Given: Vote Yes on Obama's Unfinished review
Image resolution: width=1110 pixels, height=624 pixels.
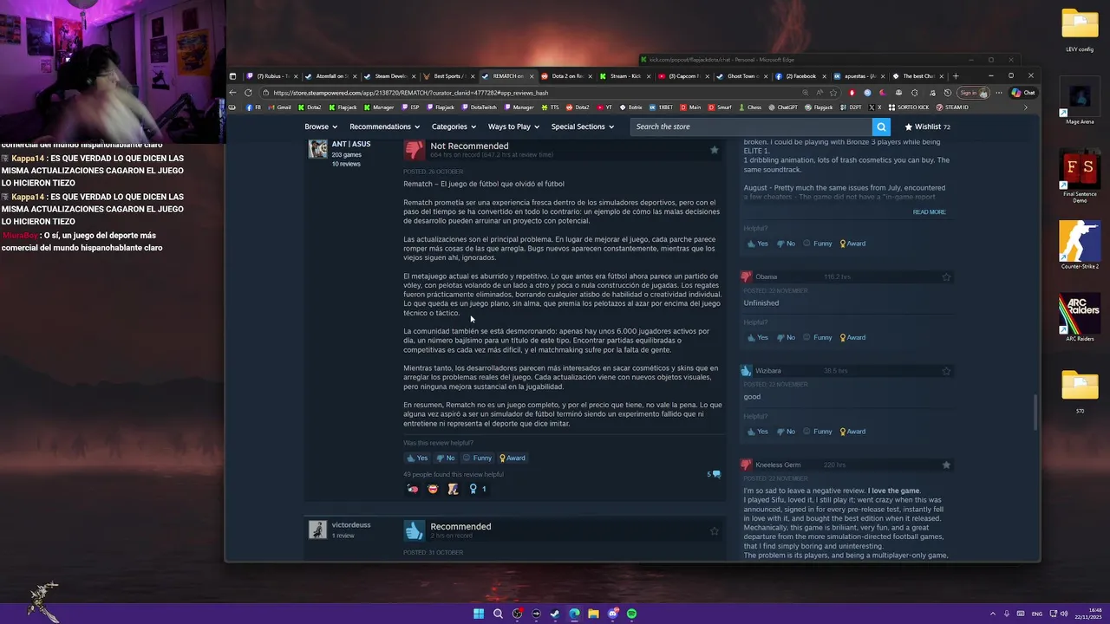Looking at the screenshot, I should (x=757, y=337).
